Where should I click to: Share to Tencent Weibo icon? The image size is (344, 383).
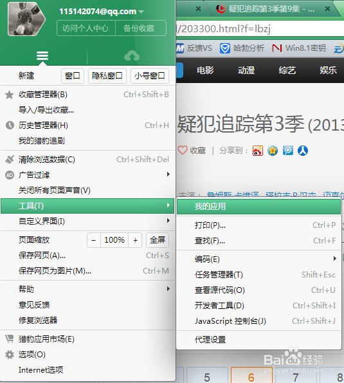point(288,151)
